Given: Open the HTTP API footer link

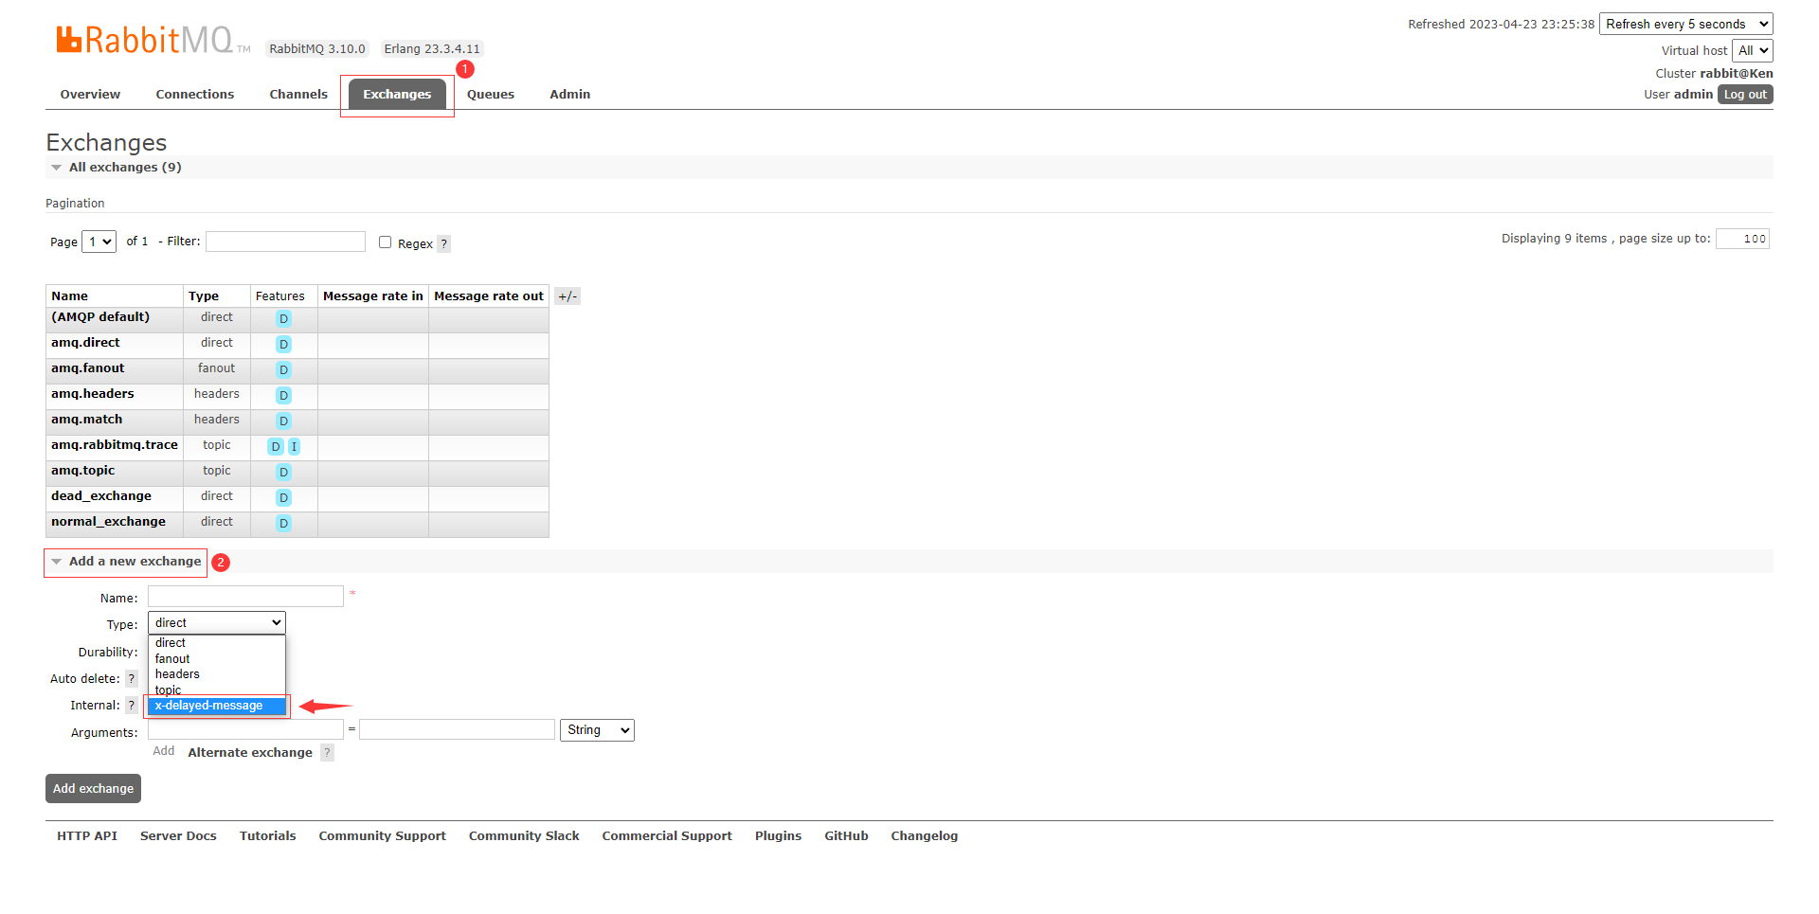Looking at the screenshot, I should coord(87,836).
